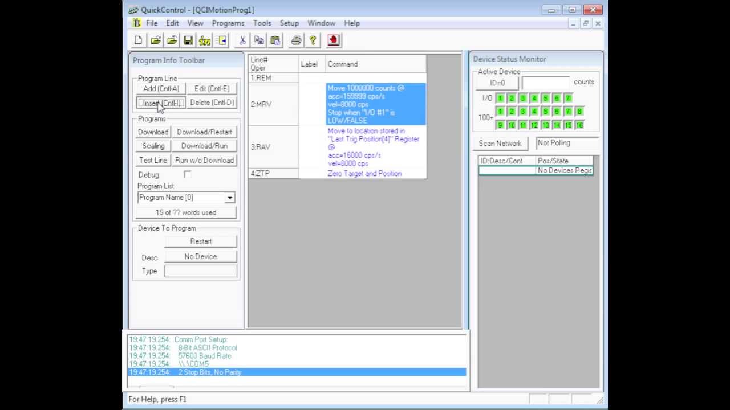730x410 pixels.
Task: Open the Window menu
Action: [x=321, y=23]
